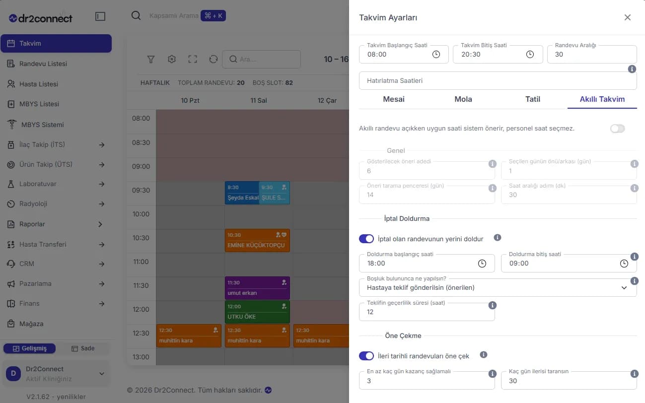Viewport: 645px width, 403px height.
Task: Open Hasta Listesi in sidebar
Action: coord(56,84)
